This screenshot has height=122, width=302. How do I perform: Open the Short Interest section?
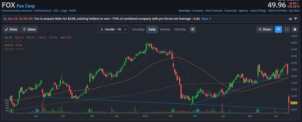pyautogui.click(x=214, y=11)
